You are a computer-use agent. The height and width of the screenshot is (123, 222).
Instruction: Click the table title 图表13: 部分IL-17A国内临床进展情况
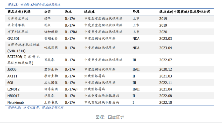point(34,5)
